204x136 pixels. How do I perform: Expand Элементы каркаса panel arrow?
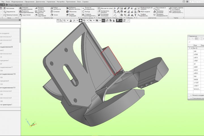coord(95,18)
